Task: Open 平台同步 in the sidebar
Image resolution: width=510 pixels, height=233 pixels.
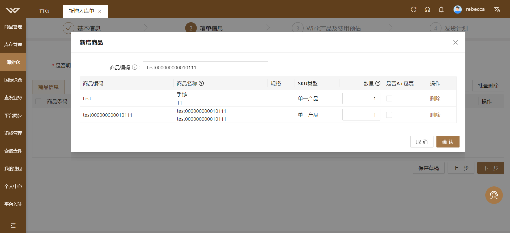Action: (x=13, y=115)
